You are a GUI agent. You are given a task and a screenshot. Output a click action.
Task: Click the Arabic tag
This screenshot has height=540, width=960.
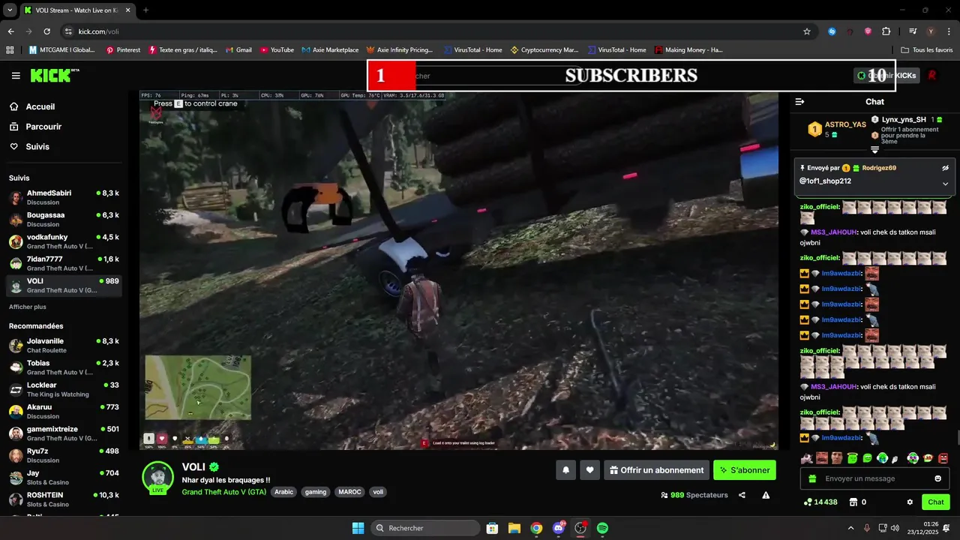pos(283,492)
